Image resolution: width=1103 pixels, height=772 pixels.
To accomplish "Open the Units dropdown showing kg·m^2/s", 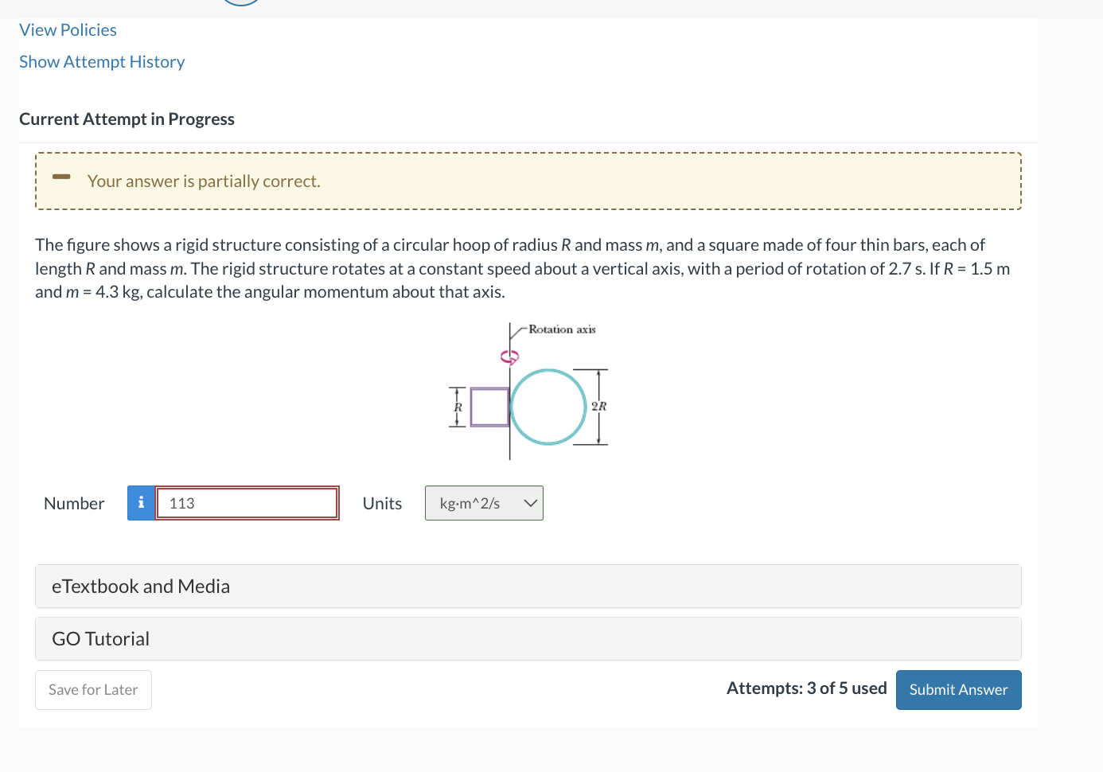I will [484, 503].
